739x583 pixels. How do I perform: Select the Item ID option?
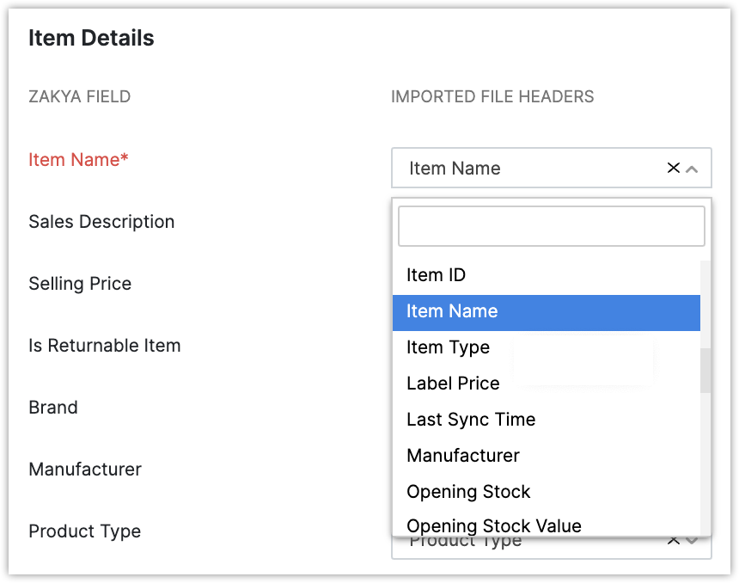coord(436,275)
